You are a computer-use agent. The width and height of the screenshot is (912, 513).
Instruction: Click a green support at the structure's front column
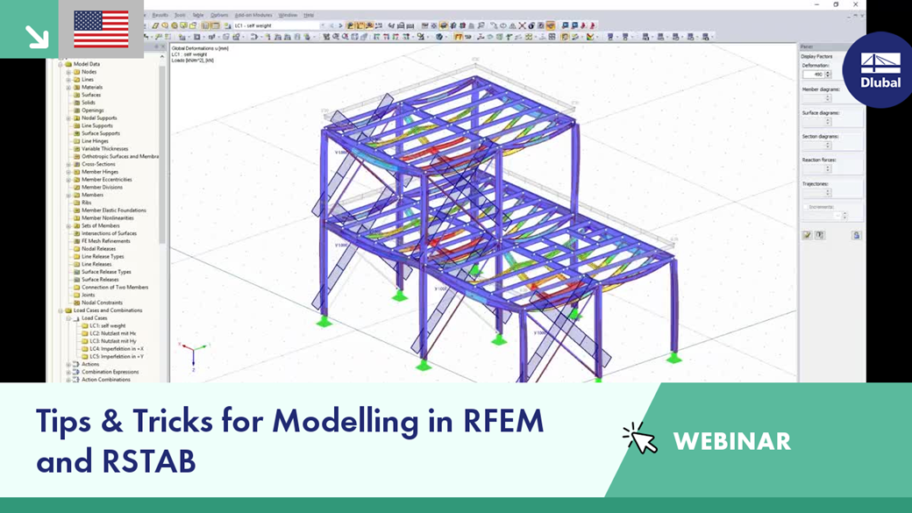tap(424, 366)
